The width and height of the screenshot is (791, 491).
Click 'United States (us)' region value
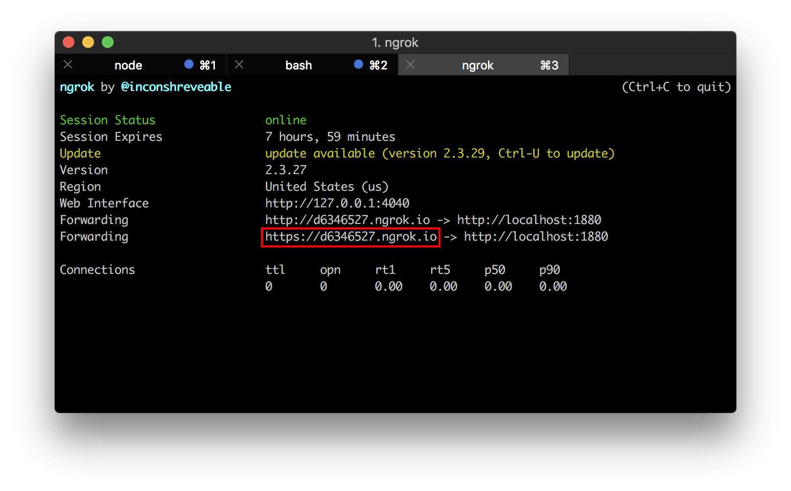pos(327,187)
